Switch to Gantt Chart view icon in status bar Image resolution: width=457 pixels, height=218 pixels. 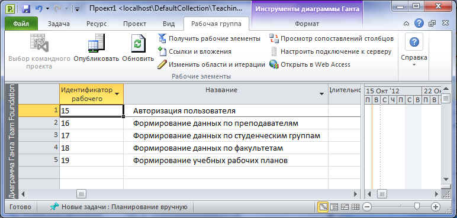pos(324,207)
